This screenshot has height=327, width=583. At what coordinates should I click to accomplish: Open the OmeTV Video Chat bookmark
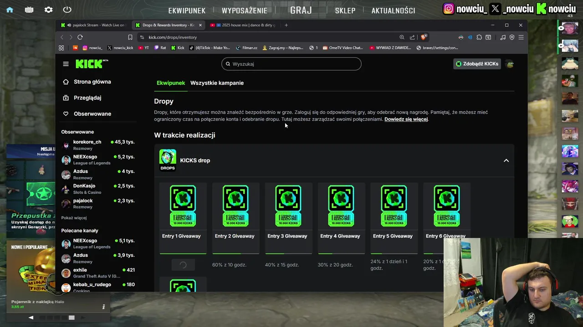[343, 48]
